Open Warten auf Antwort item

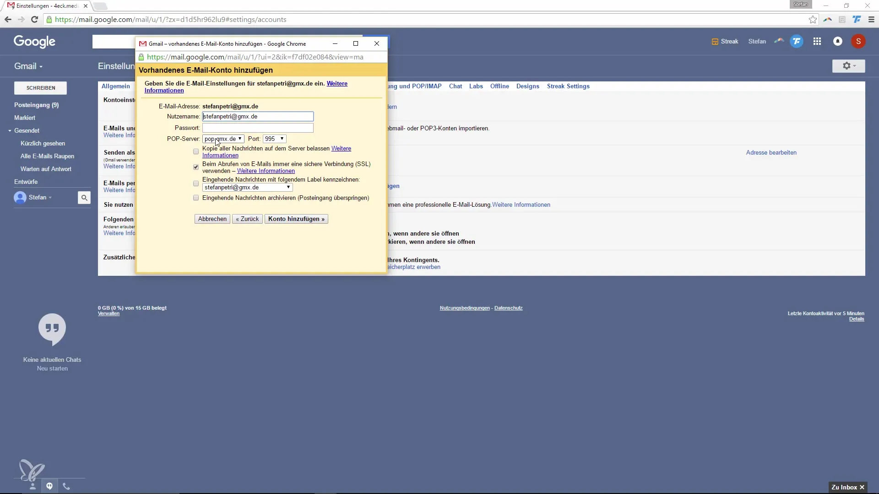(x=46, y=169)
